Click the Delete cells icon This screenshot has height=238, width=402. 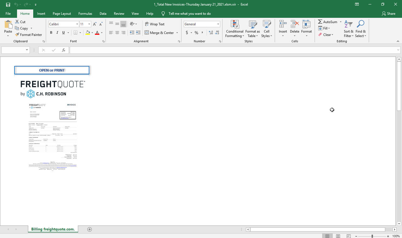pyautogui.click(x=295, y=24)
